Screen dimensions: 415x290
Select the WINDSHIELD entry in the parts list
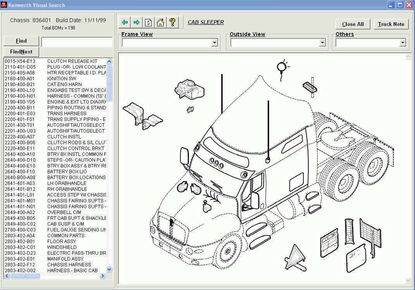tap(61, 247)
